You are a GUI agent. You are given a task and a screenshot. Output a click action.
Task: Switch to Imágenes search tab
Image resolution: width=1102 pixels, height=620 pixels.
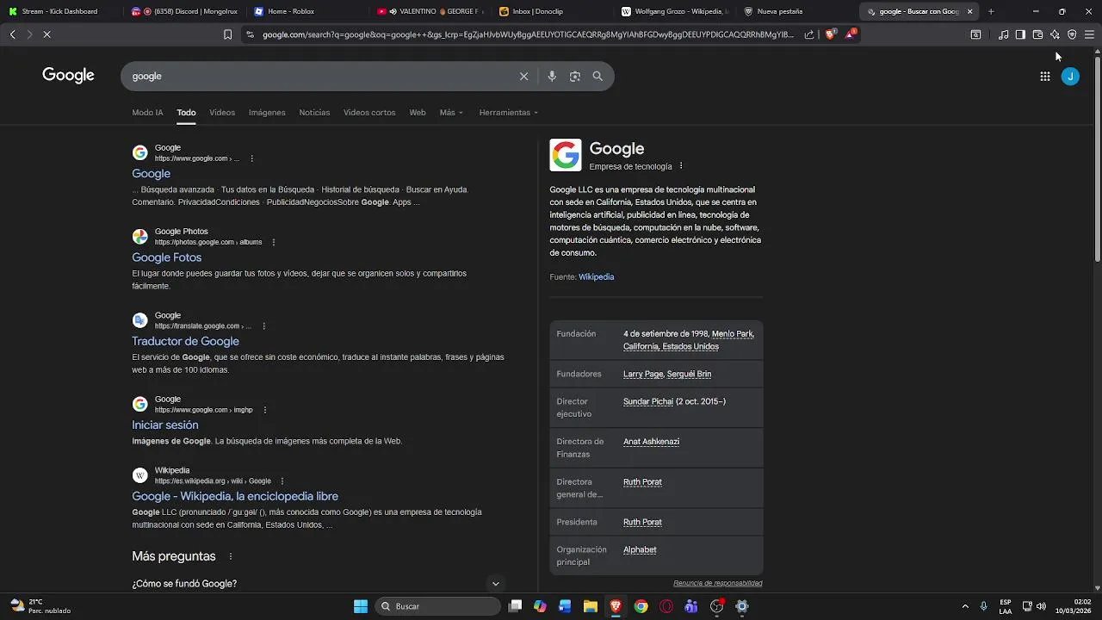coord(267,113)
